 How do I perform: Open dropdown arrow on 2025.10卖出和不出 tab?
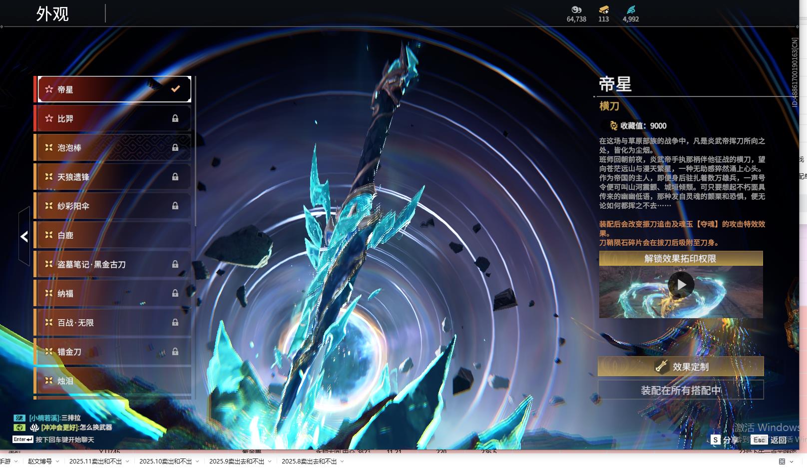click(197, 462)
